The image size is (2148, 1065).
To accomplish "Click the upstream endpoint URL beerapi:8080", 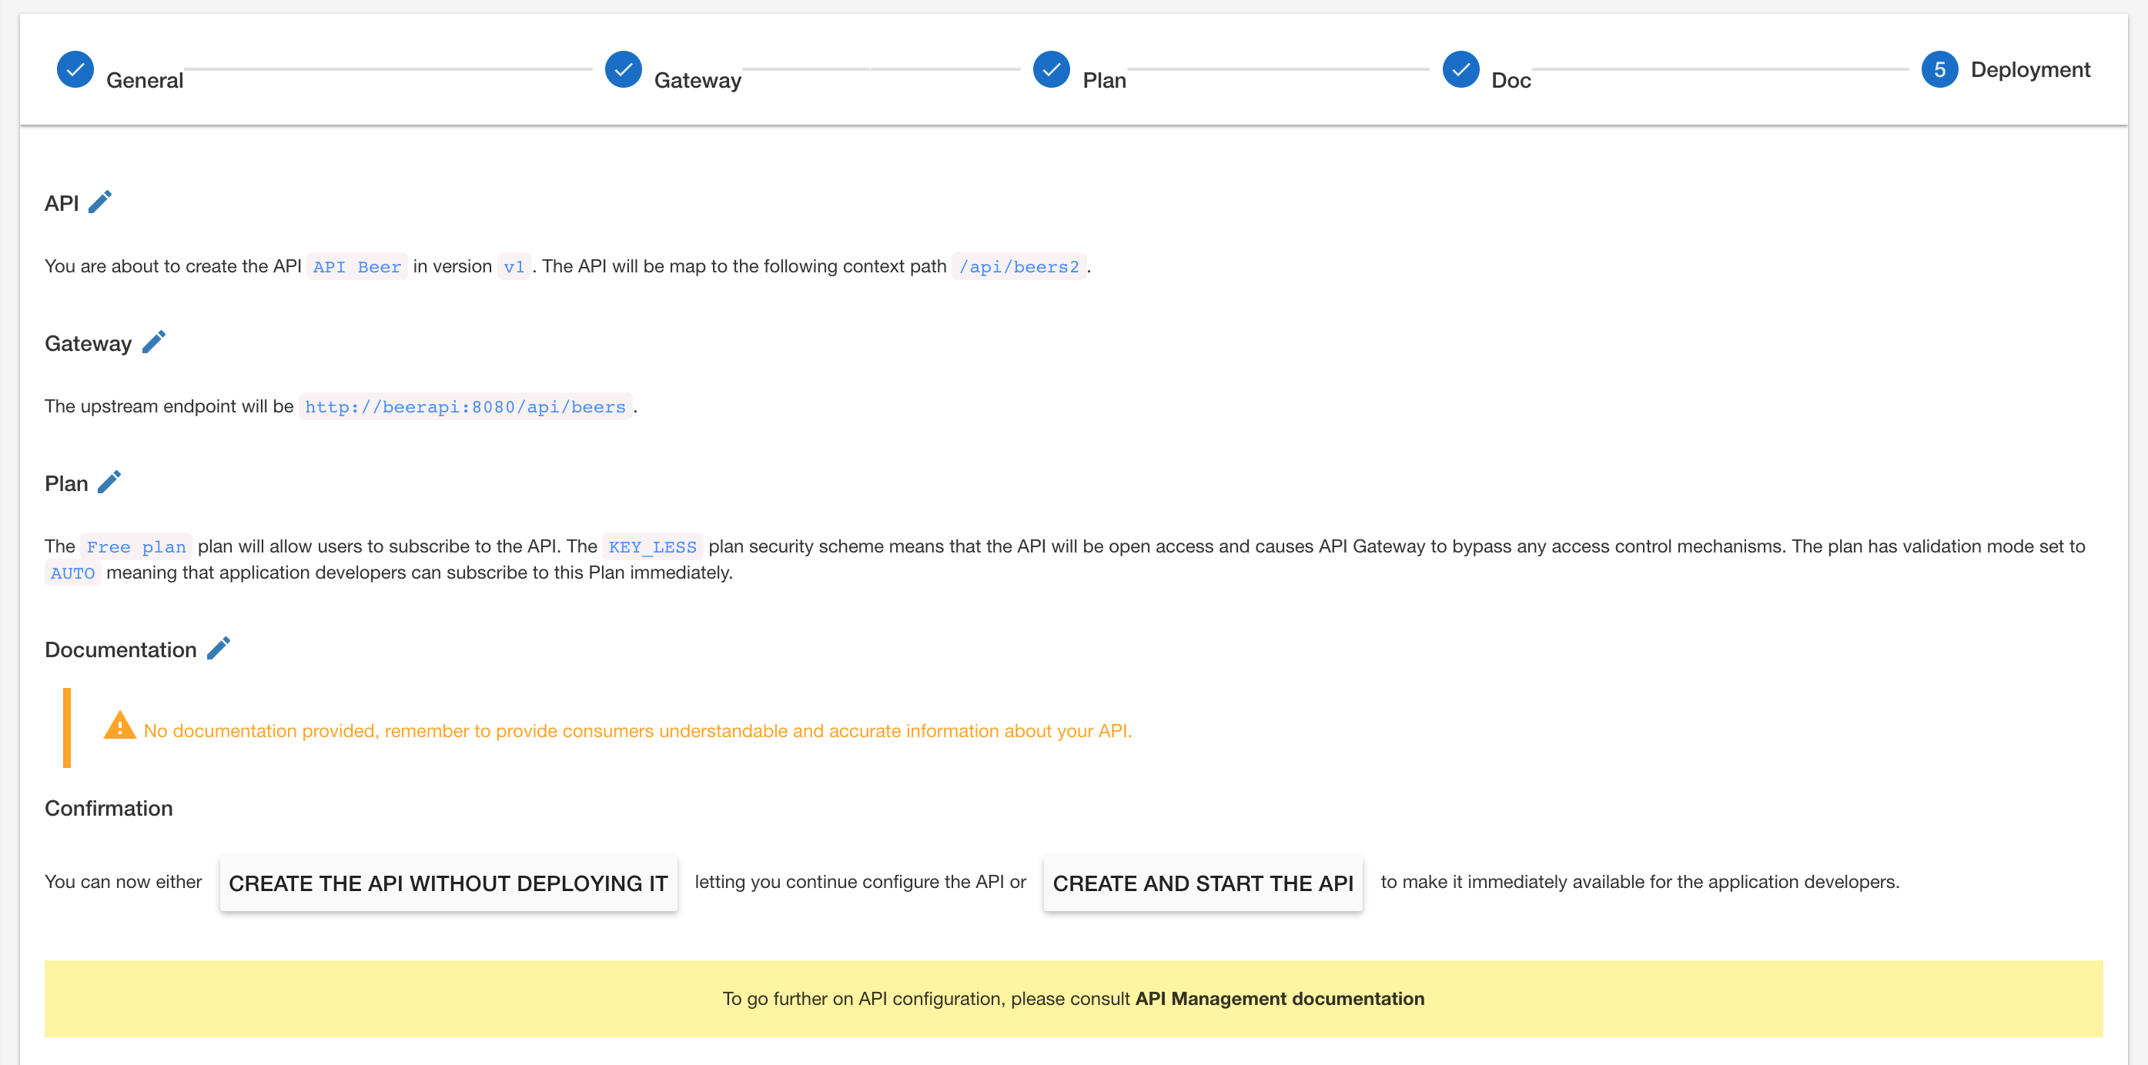I will tap(465, 406).
